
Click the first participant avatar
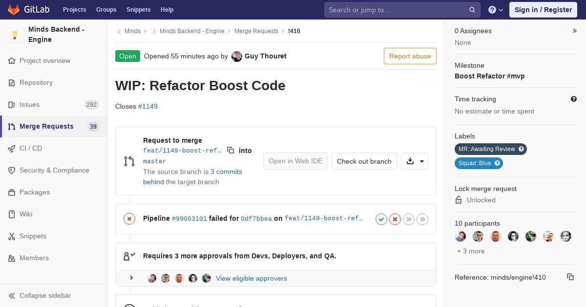click(x=460, y=236)
